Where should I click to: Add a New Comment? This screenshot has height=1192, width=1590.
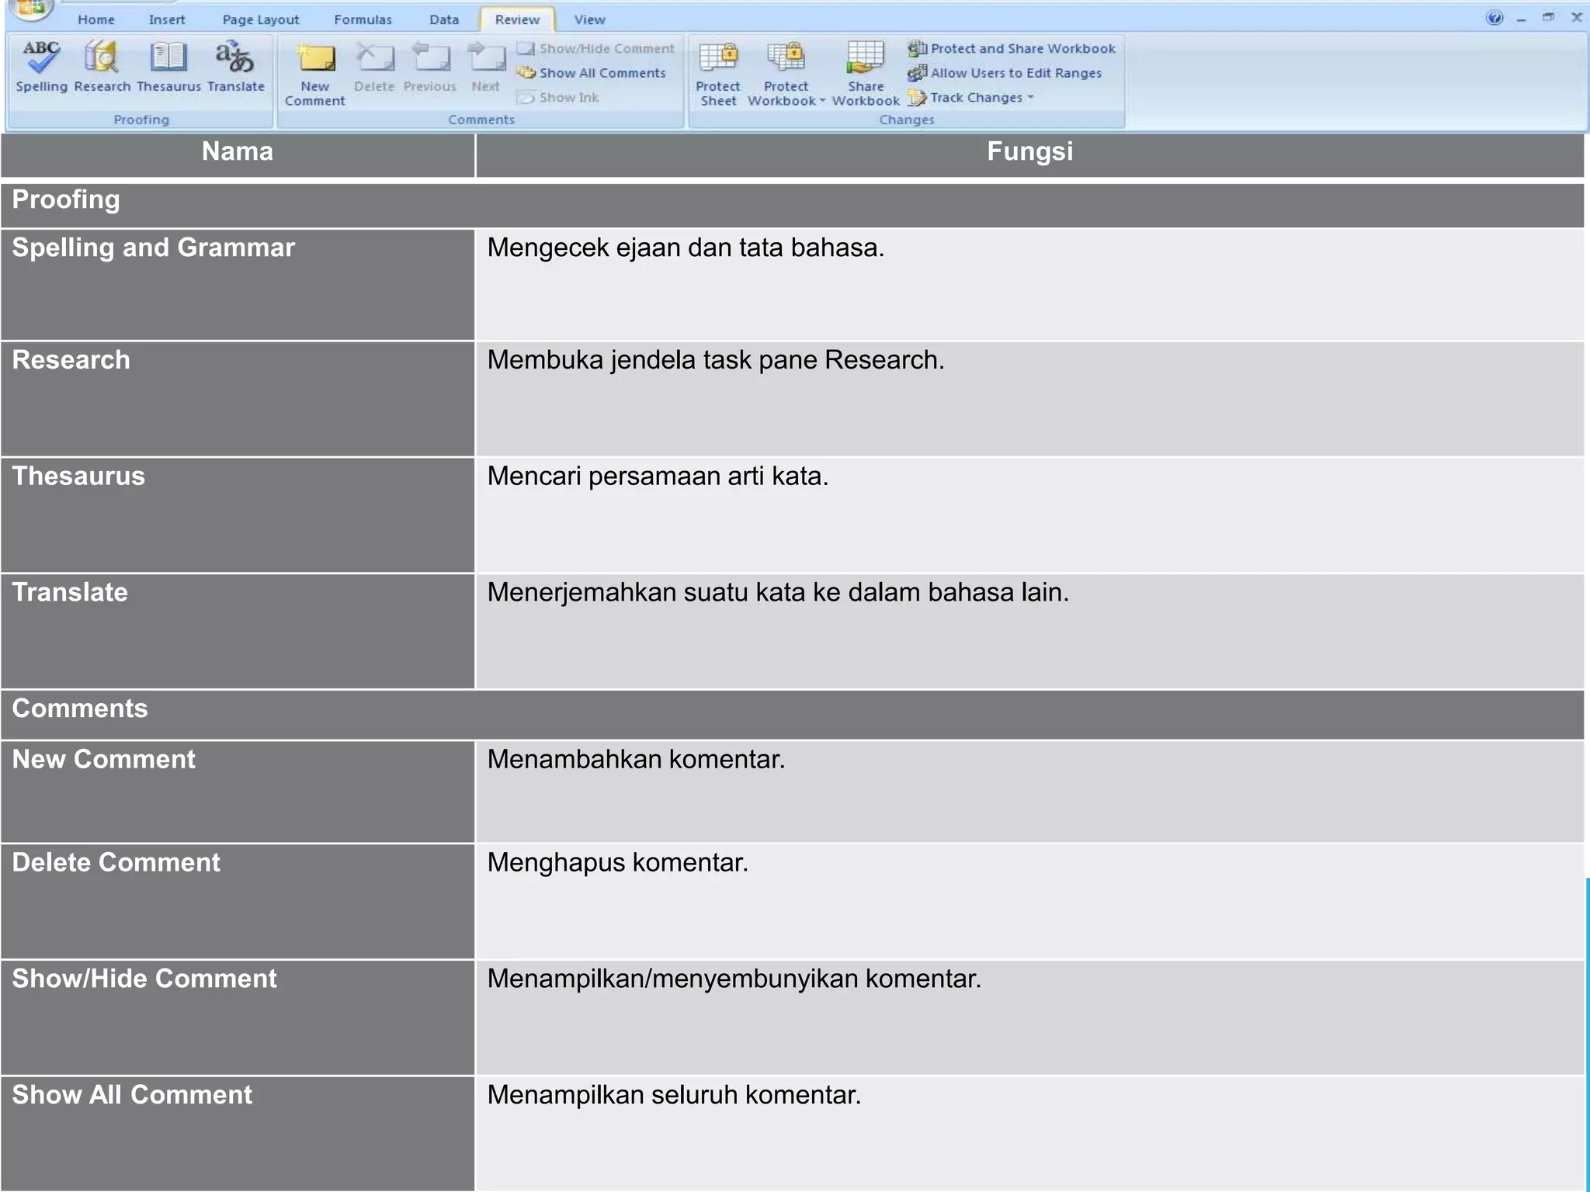pos(314,74)
